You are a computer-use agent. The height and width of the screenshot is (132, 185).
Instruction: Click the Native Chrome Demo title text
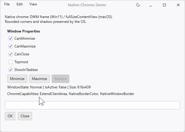click(x=87, y=5)
